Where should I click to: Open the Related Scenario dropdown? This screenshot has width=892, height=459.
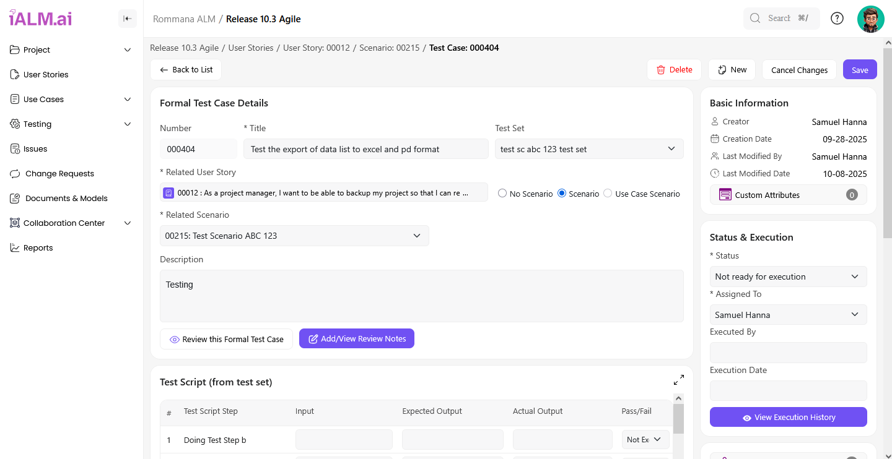294,236
